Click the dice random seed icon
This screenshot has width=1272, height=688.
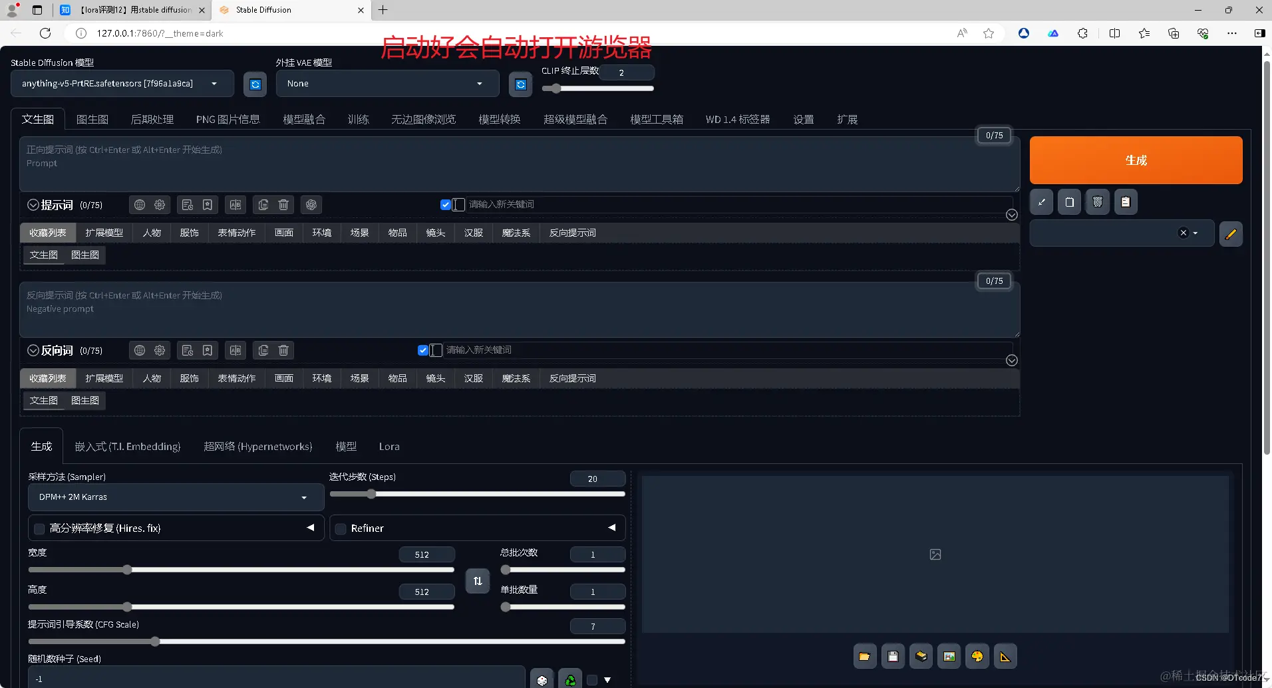click(542, 679)
